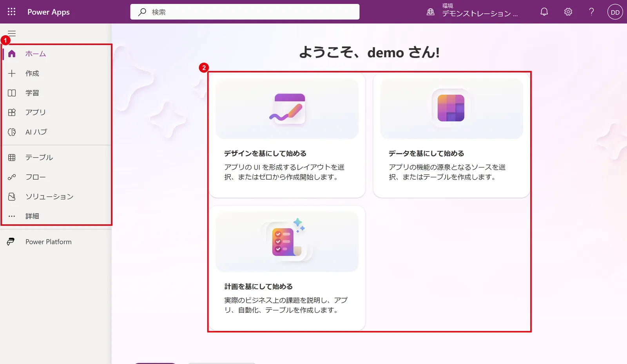Click inside the 検索 search field
The height and width of the screenshot is (364, 627).
click(x=245, y=12)
